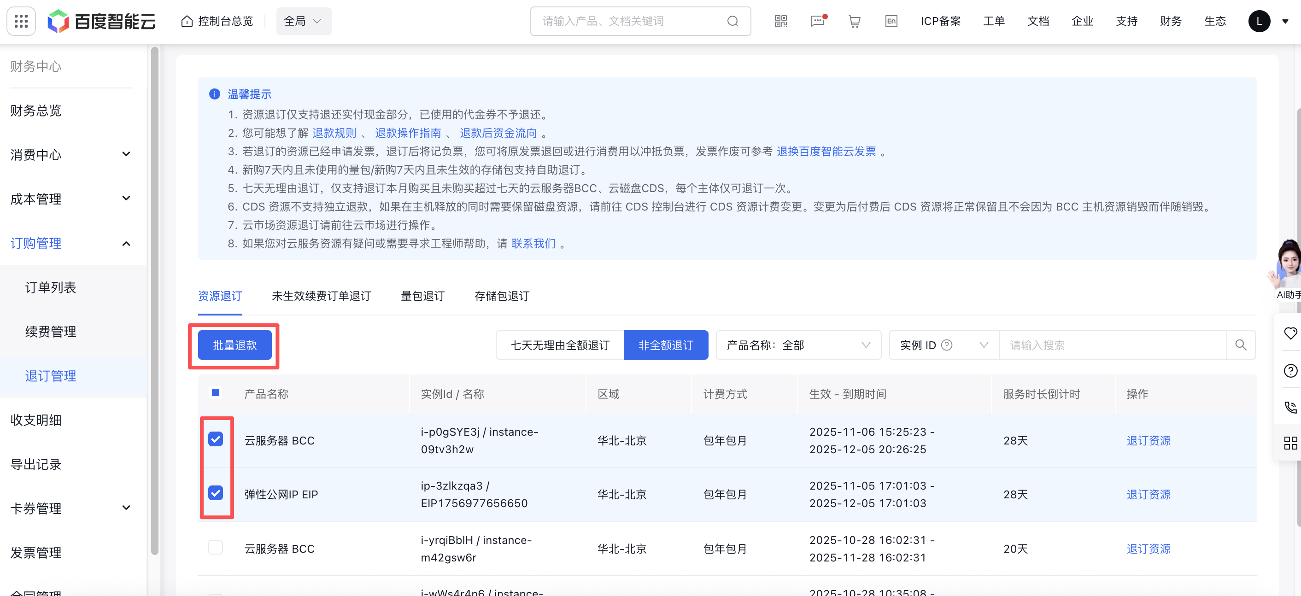The height and width of the screenshot is (596, 1301).
Task: Click the search magnifier in top search box
Action: [x=733, y=21]
